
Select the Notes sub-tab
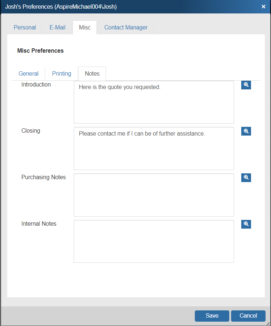coord(92,73)
